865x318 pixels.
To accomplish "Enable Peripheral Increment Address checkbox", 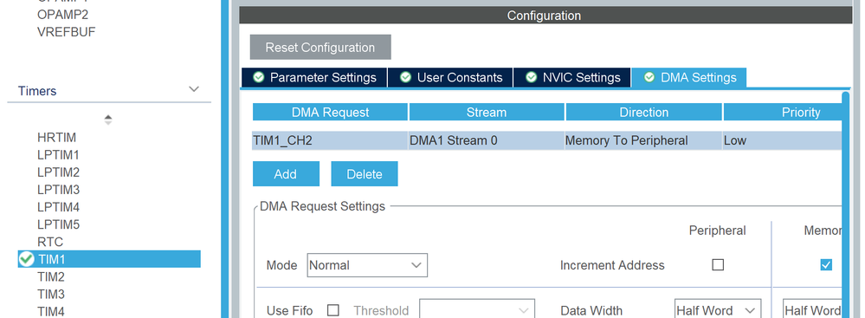I will pyautogui.click(x=718, y=265).
